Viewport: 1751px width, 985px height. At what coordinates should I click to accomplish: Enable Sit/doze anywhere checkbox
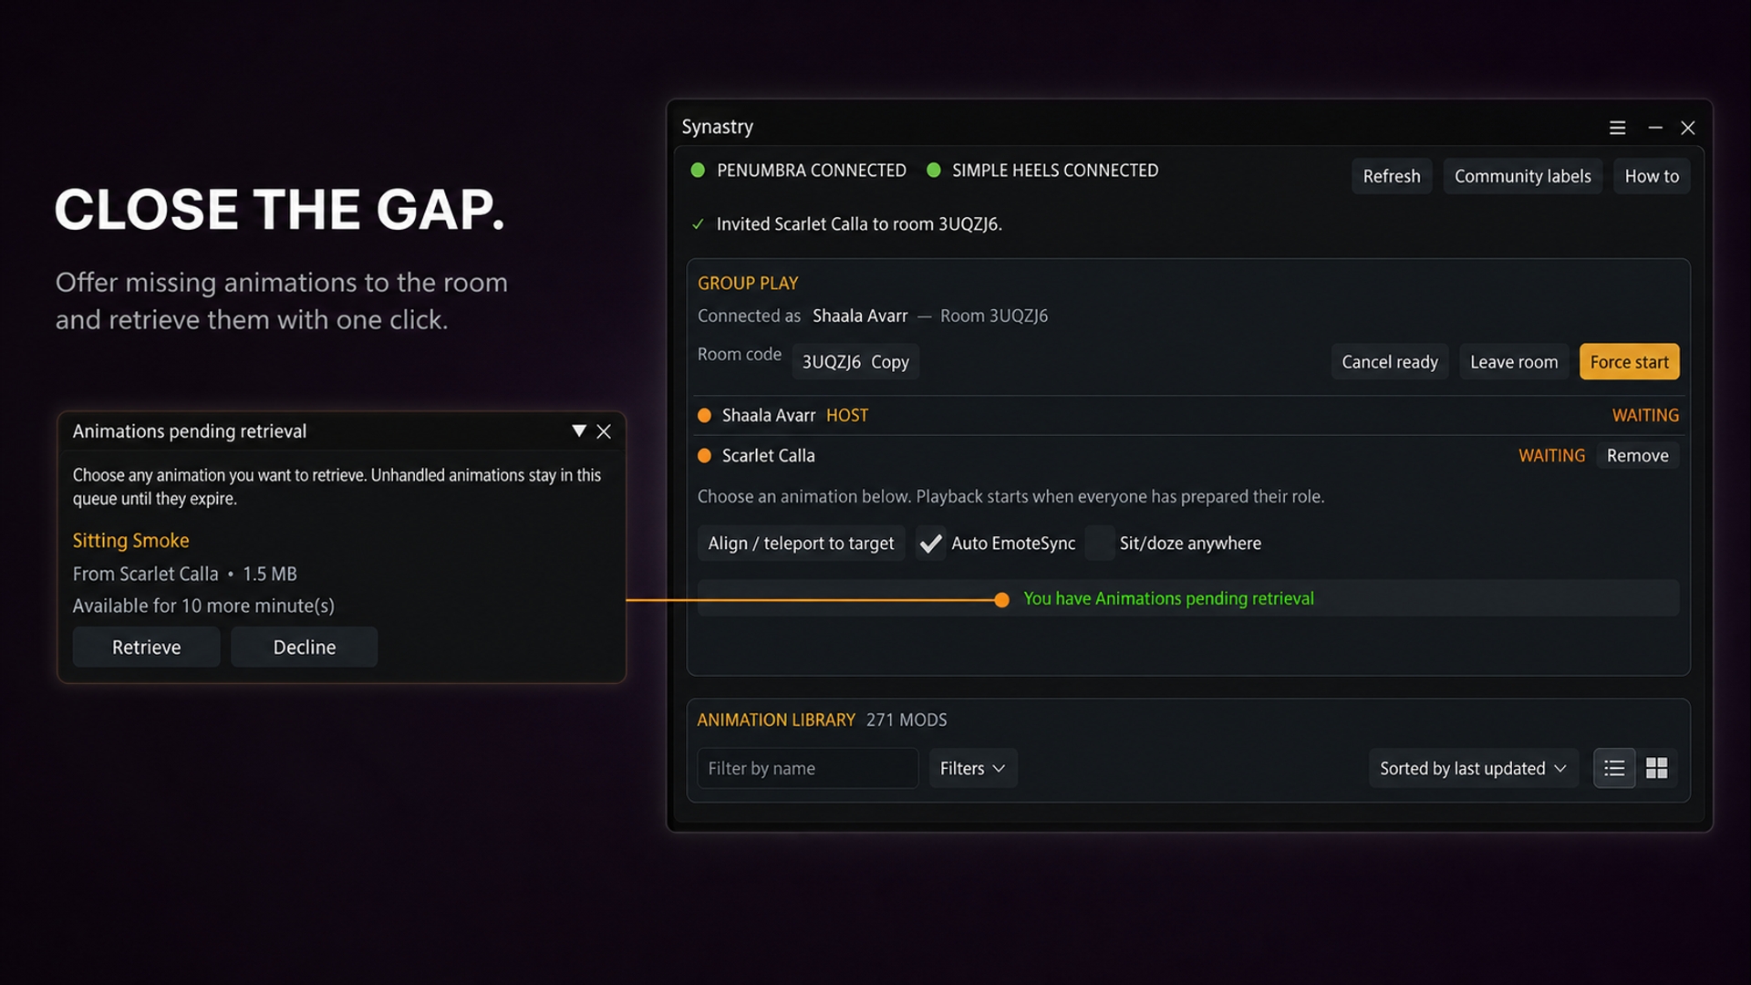click(1100, 544)
